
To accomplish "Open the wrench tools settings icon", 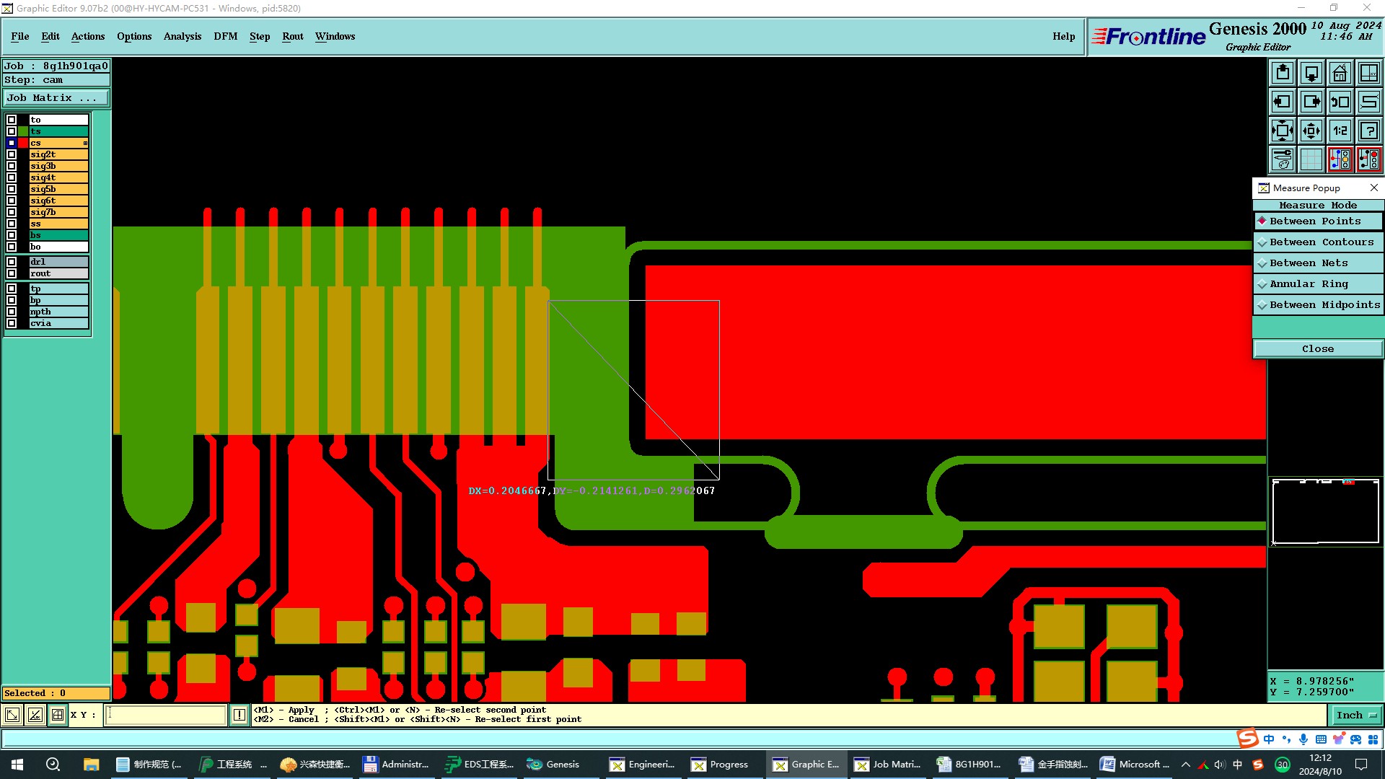I will 1283,159.
